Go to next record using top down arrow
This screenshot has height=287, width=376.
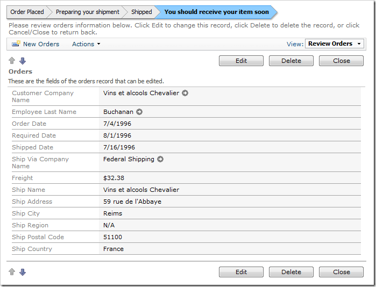23,61
